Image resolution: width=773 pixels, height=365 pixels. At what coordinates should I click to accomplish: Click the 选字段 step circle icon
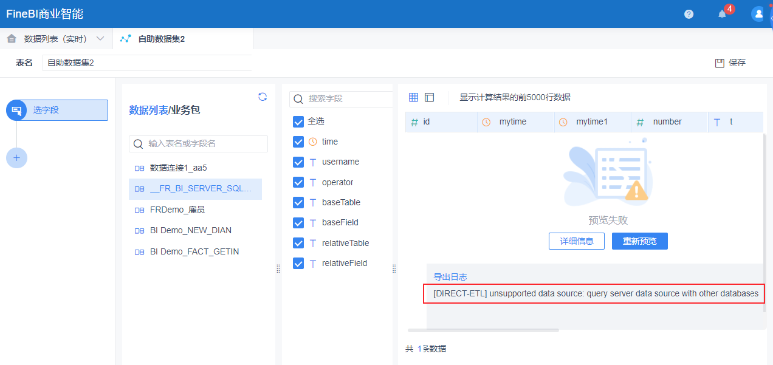16,111
